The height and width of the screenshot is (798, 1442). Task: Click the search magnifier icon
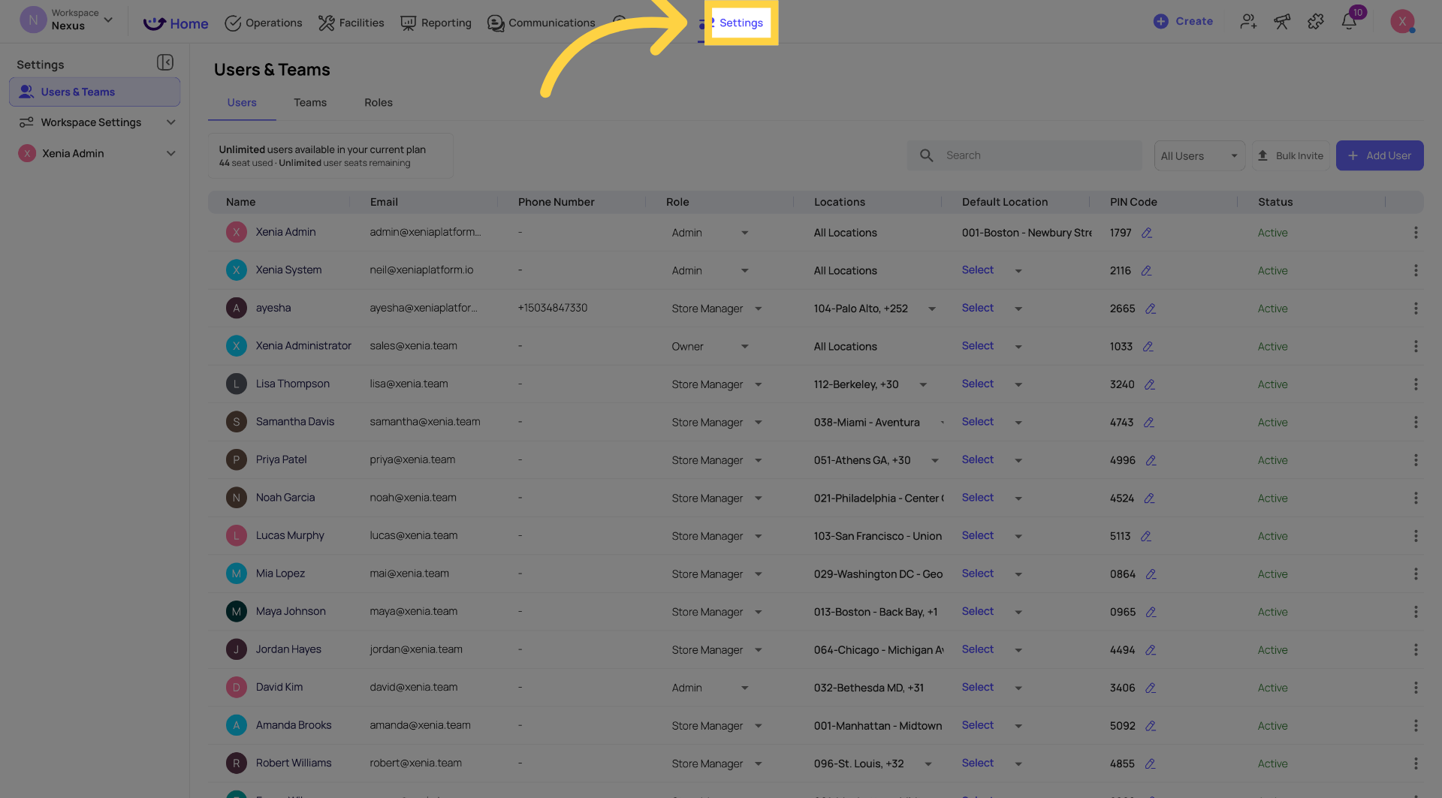coord(927,155)
